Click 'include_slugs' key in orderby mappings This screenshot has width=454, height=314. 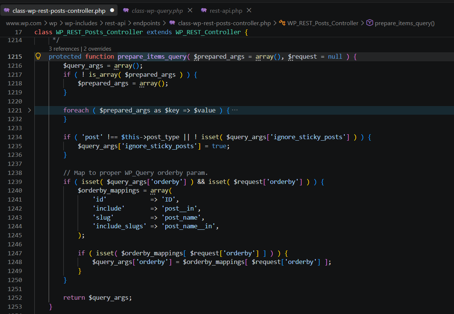point(119,226)
